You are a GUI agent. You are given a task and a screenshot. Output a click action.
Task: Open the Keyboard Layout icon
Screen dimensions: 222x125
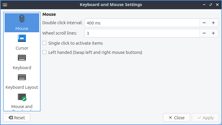[22, 77]
